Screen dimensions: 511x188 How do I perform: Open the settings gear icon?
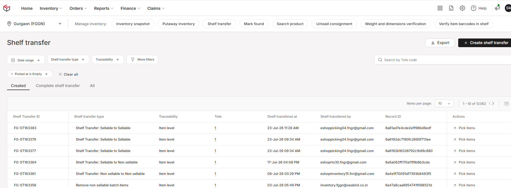[462, 8]
